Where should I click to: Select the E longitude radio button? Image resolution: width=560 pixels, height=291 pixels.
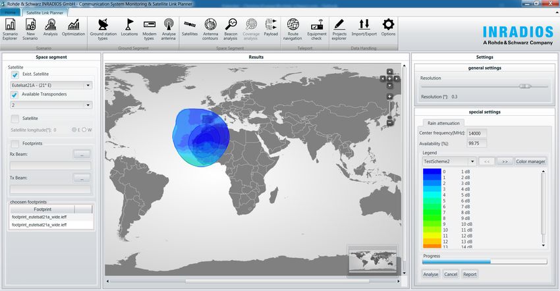[x=74, y=130]
